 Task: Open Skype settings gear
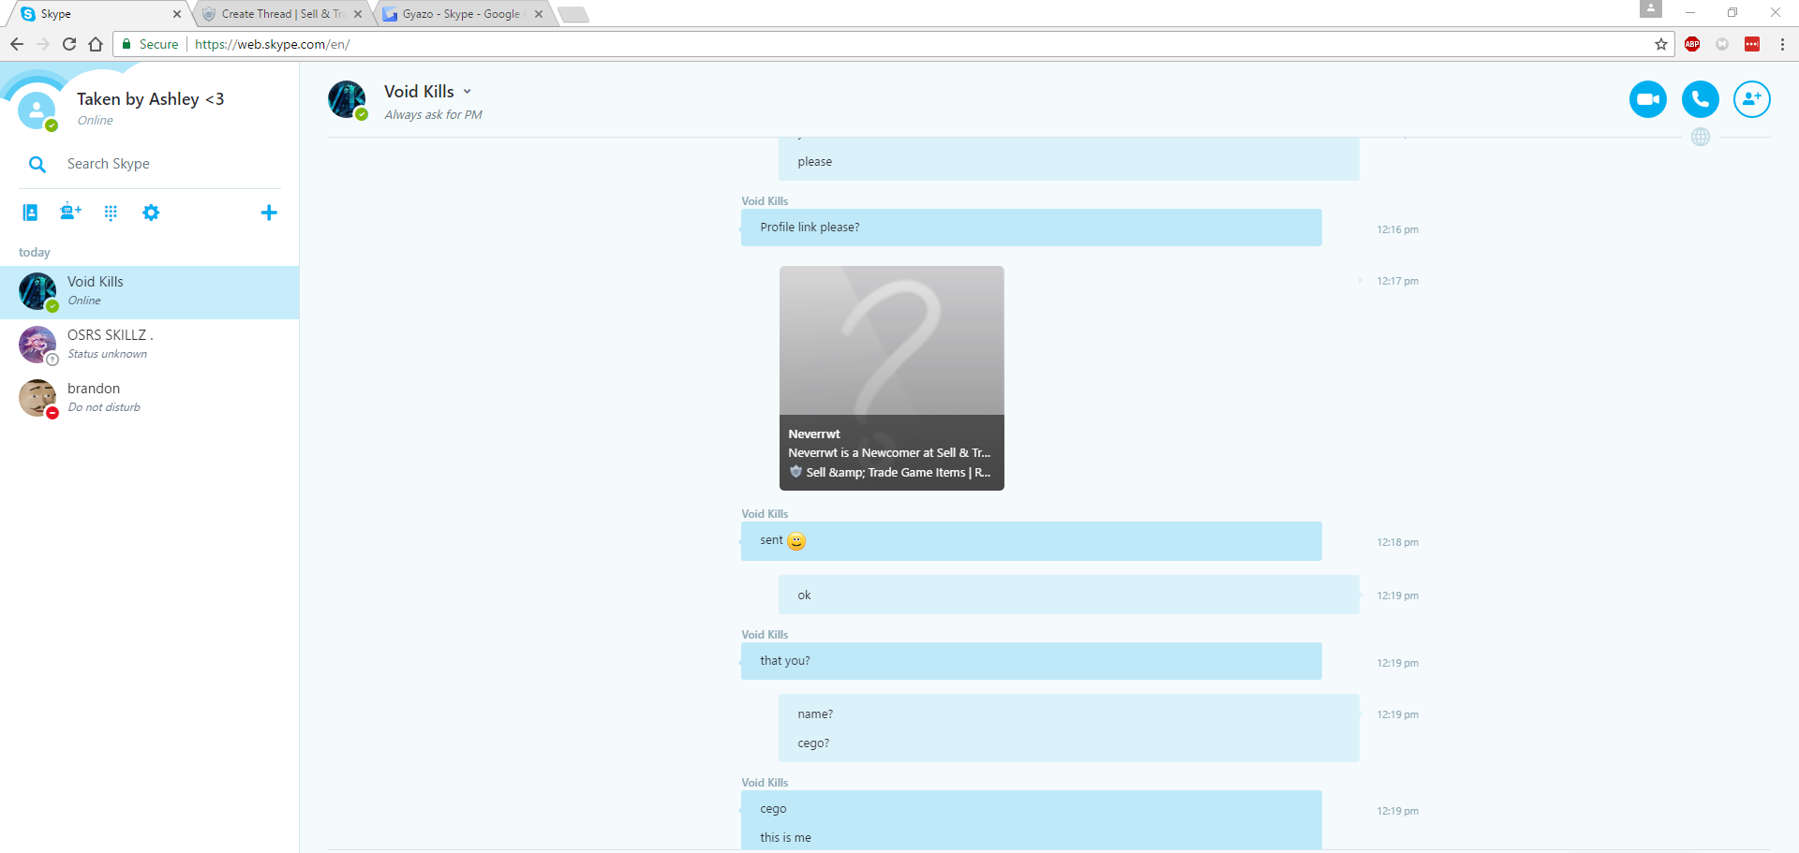pyautogui.click(x=151, y=213)
